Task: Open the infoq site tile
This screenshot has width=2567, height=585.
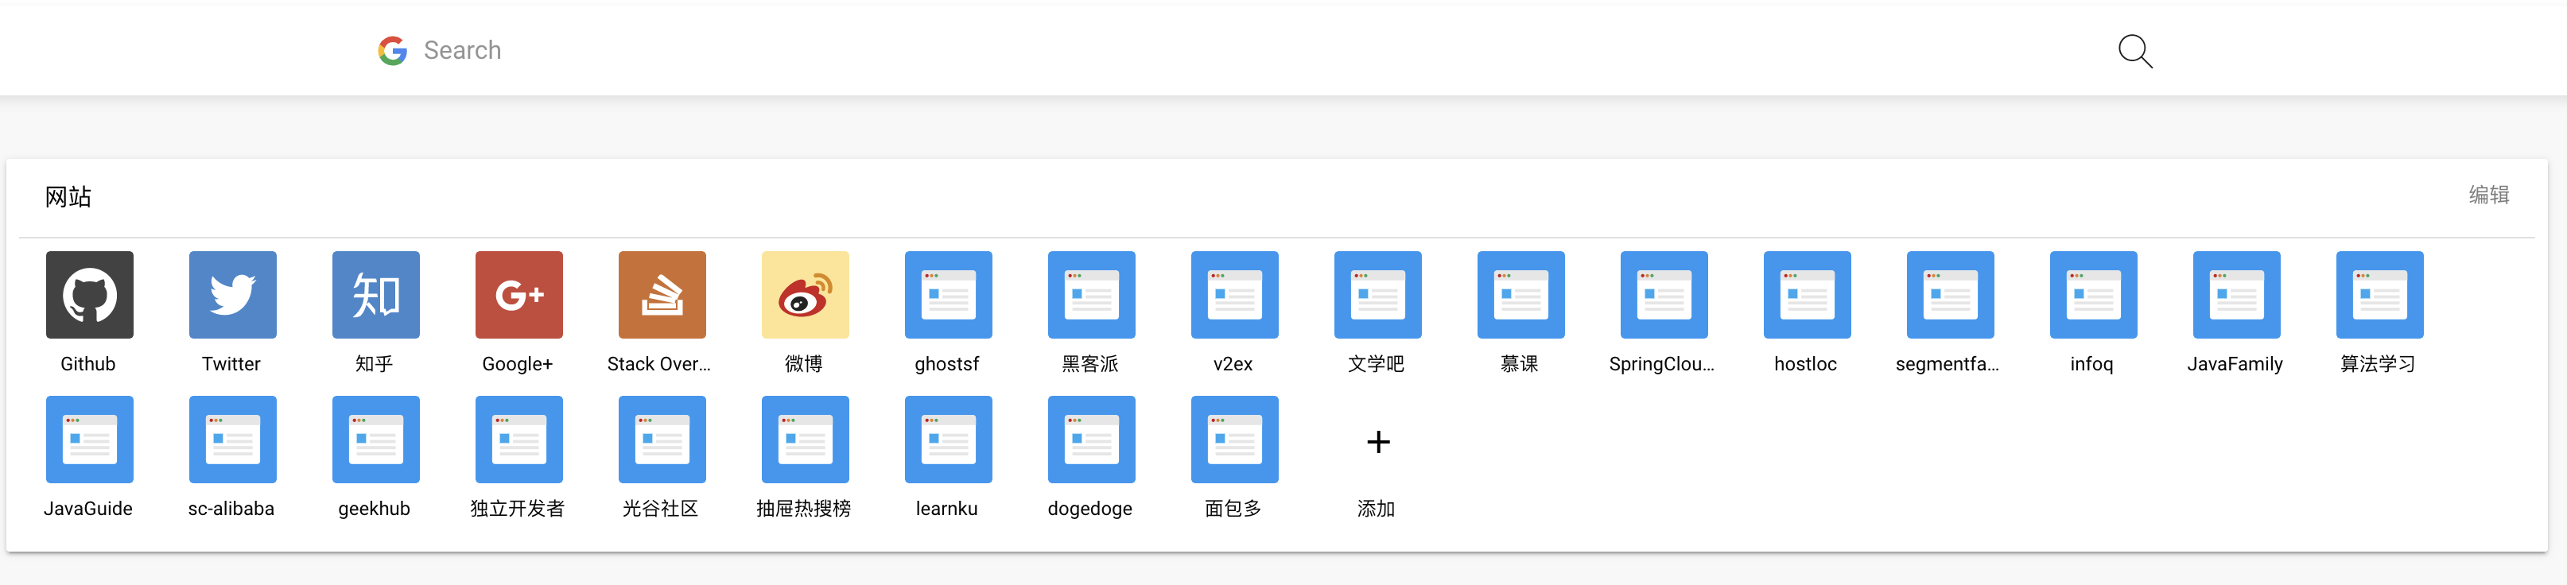Action: tap(2094, 295)
